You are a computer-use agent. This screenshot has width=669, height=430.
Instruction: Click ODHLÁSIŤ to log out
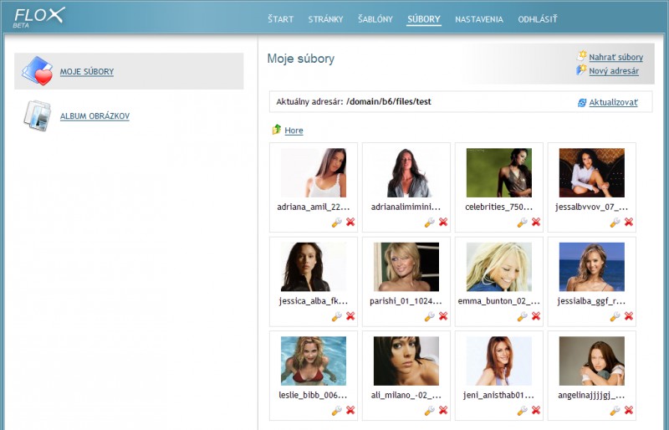click(x=538, y=19)
